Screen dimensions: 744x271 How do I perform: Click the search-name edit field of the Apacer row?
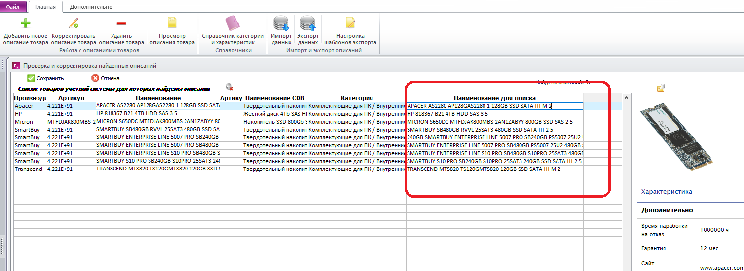pyautogui.click(x=494, y=106)
